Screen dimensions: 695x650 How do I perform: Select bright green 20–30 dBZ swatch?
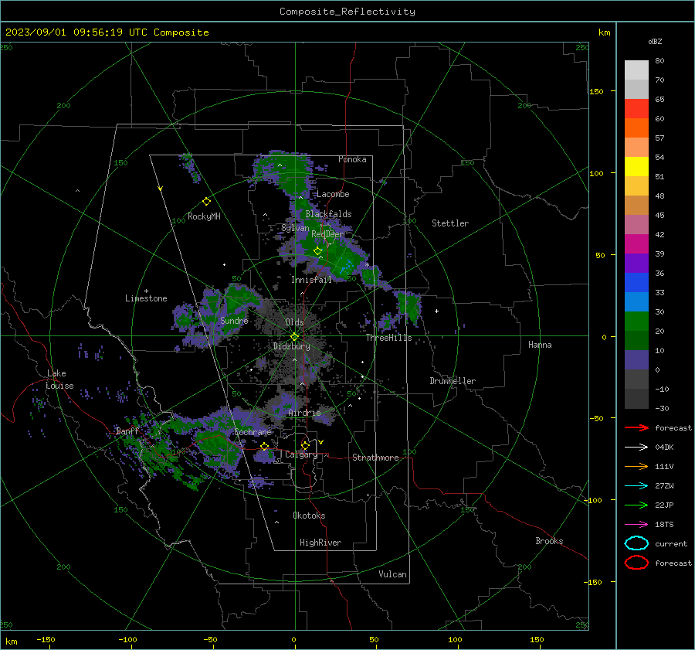click(636, 322)
